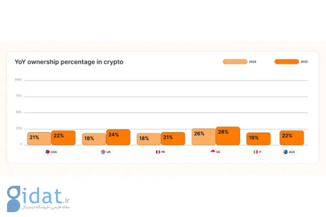The width and height of the screenshot is (326, 217).
Task: Click the UK 2025 bar showing 24%
Action: click(x=118, y=137)
